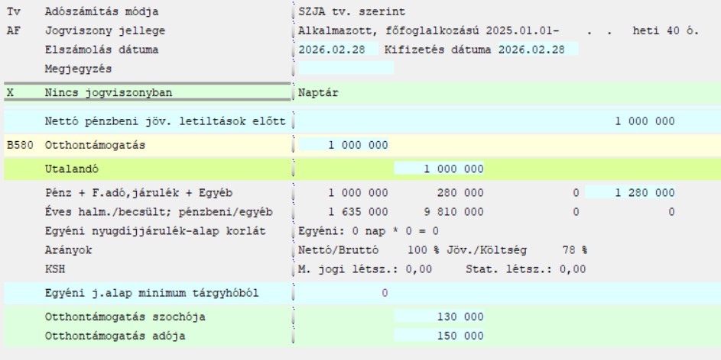Open the Naptár calendar entry
Screen dimensions: 721x360
coord(318,93)
